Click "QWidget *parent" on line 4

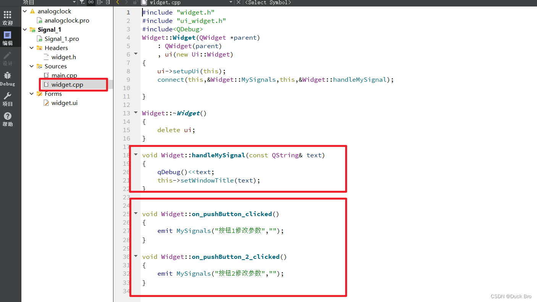228,37
